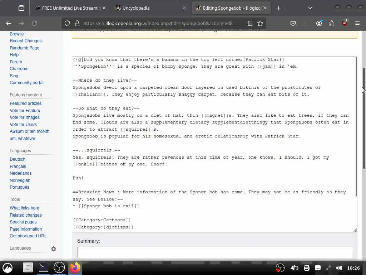Viewport: 366px width, 275px height.
Task: Open the Firefox View icon
Action: [21, 8]
